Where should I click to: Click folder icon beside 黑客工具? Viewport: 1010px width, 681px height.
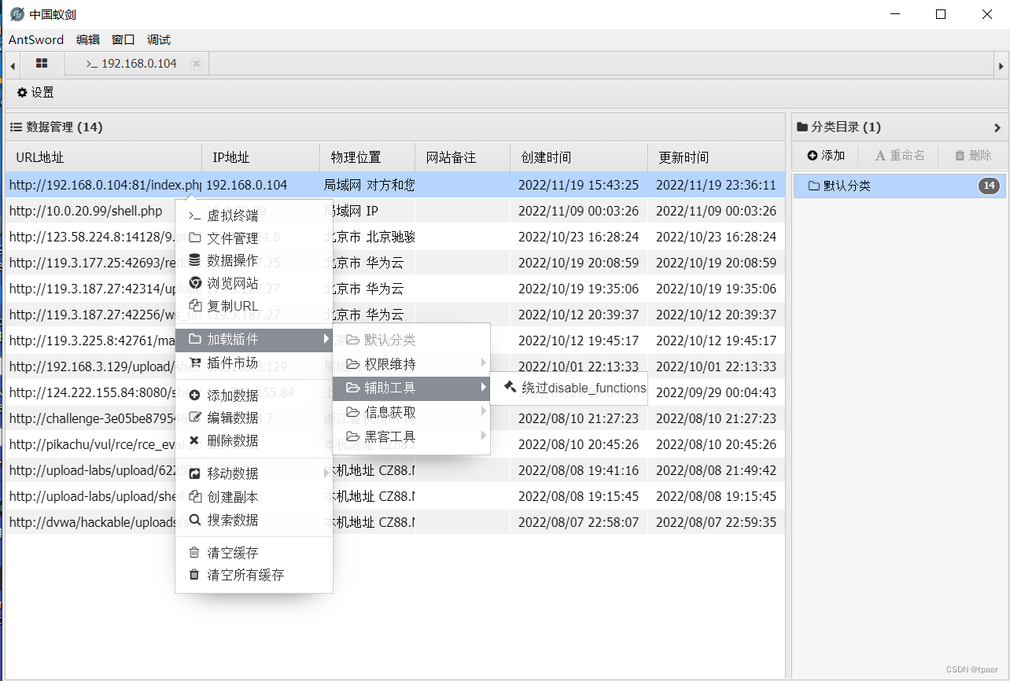(352, 436)
